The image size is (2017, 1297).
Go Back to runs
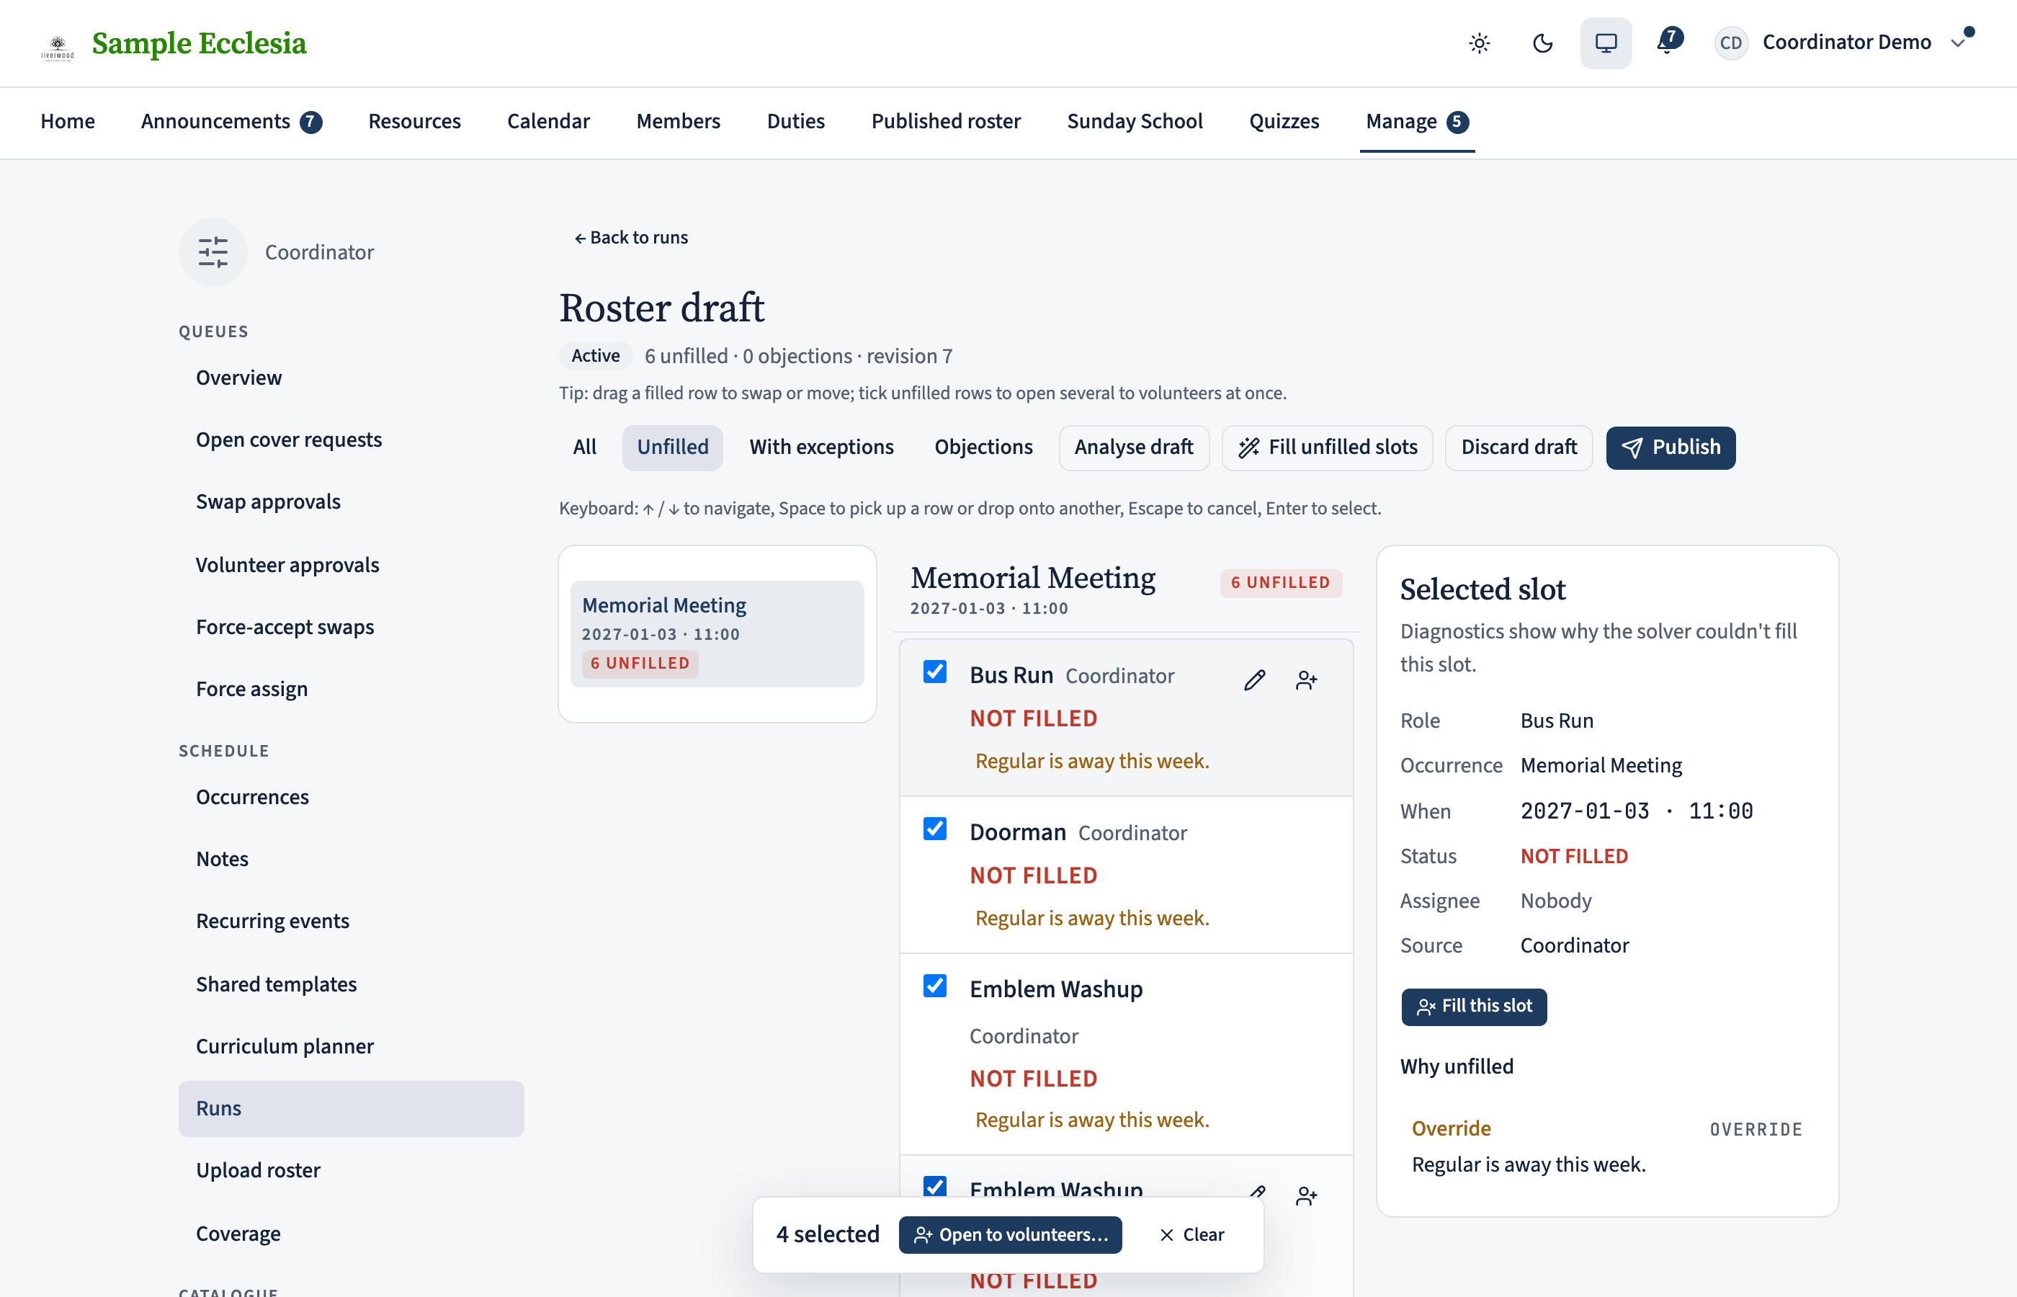pyautogui.click(x=631, y=238)
